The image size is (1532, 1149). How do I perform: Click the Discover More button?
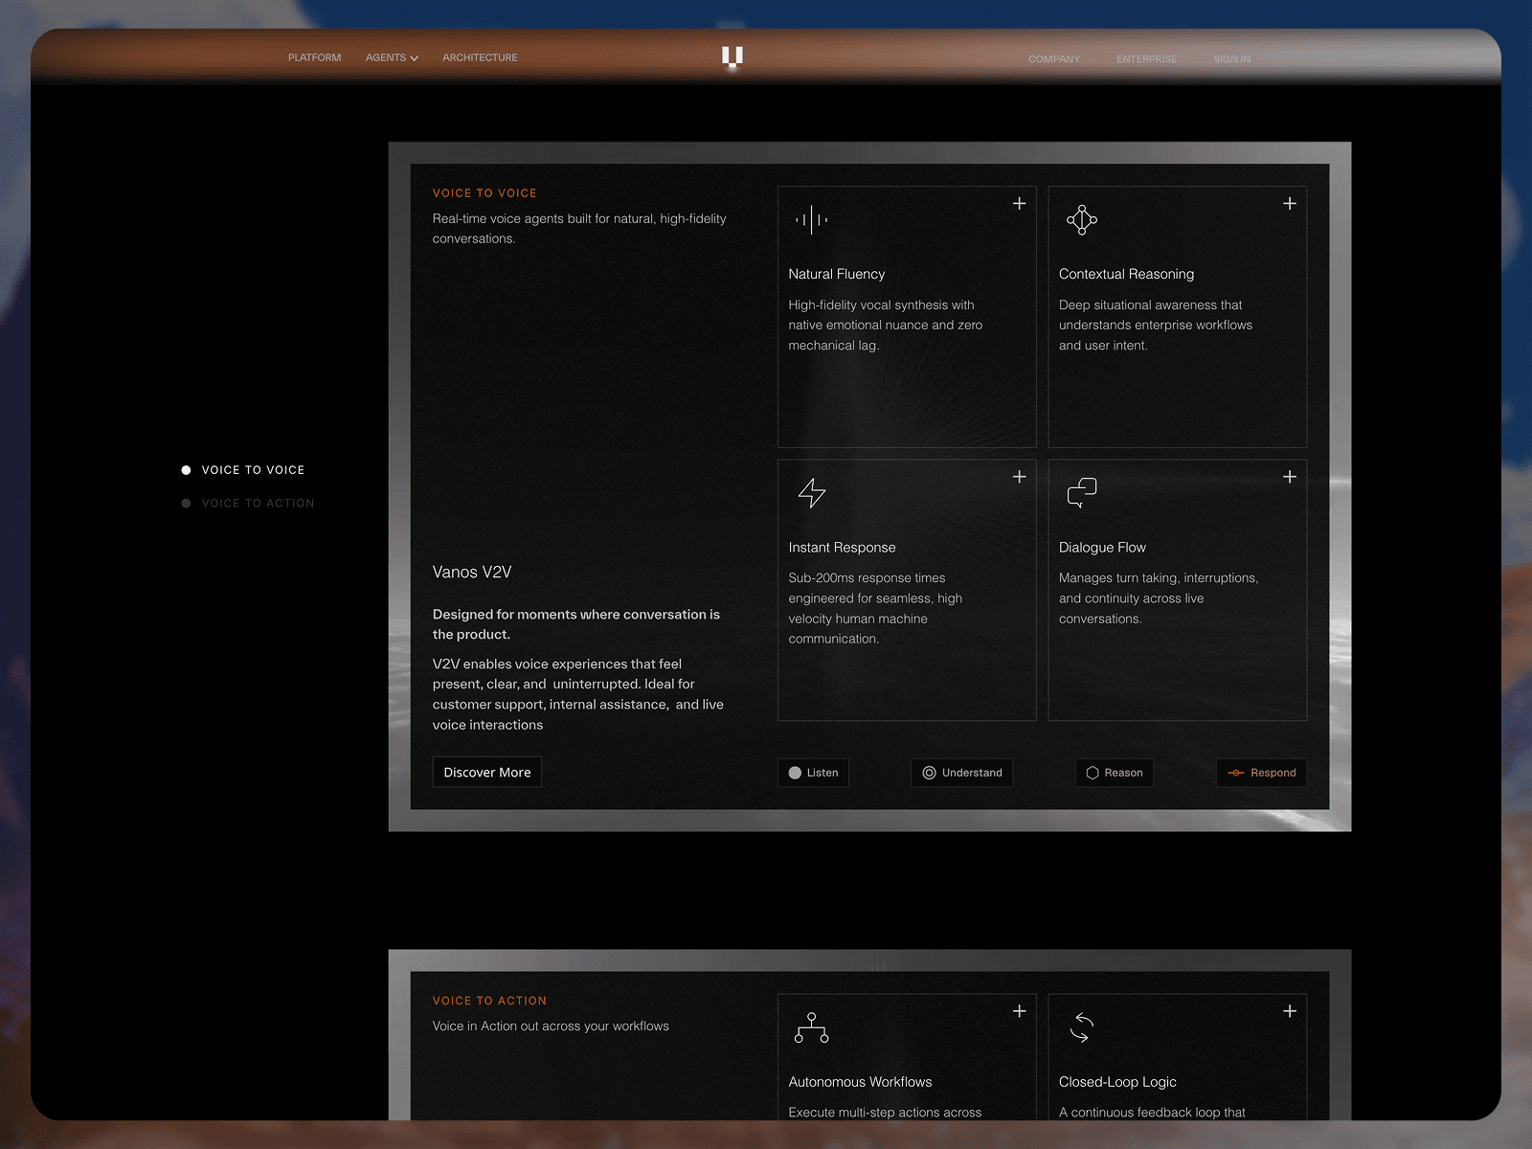click(x=487, y=773)
